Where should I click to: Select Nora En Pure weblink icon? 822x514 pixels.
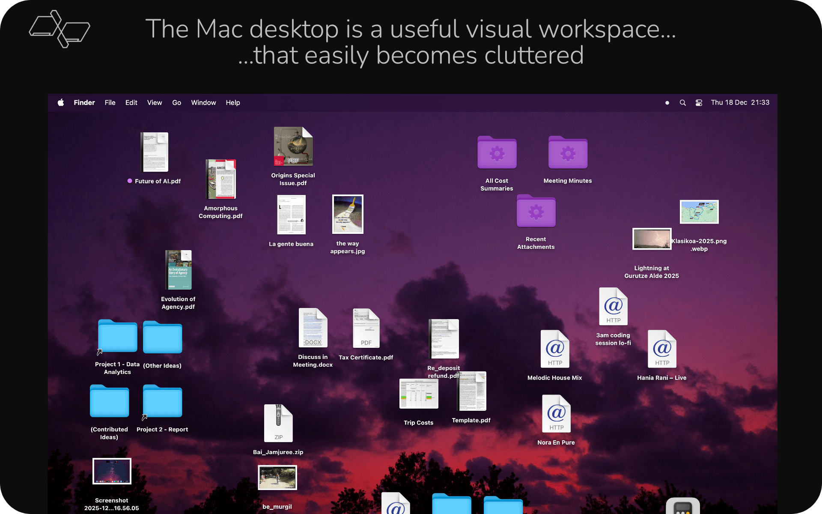click(x=556, y=413)
